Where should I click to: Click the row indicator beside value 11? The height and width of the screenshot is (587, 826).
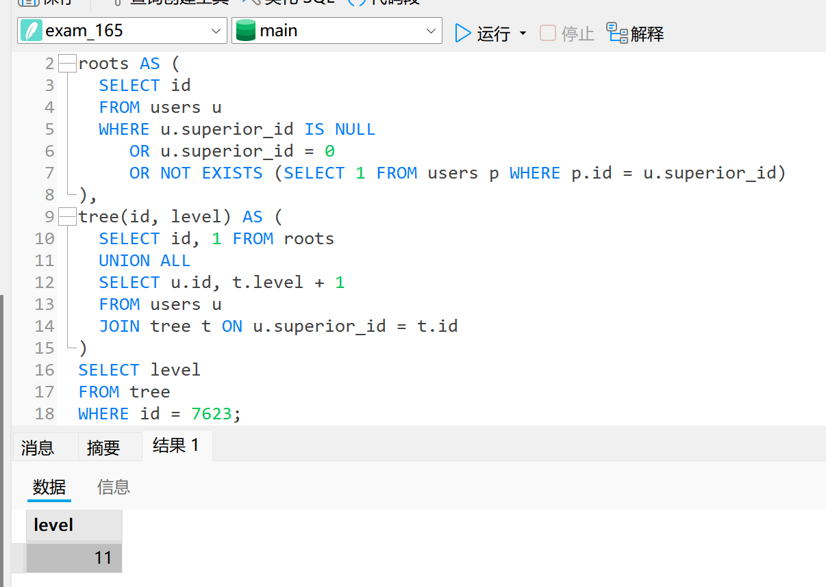click(x=18, y=558)
